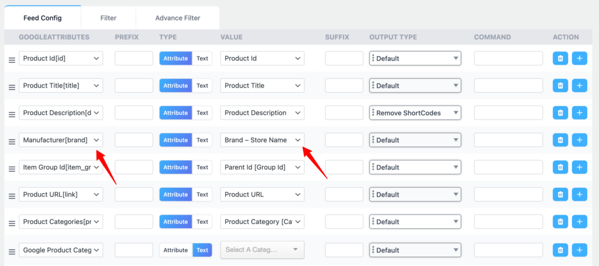Remove the Product Categories row

(x=560, y=222)
